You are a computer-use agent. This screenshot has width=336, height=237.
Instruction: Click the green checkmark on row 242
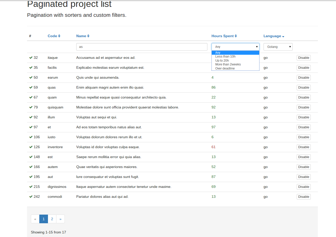pyautogui.click(x=31, y=197)
